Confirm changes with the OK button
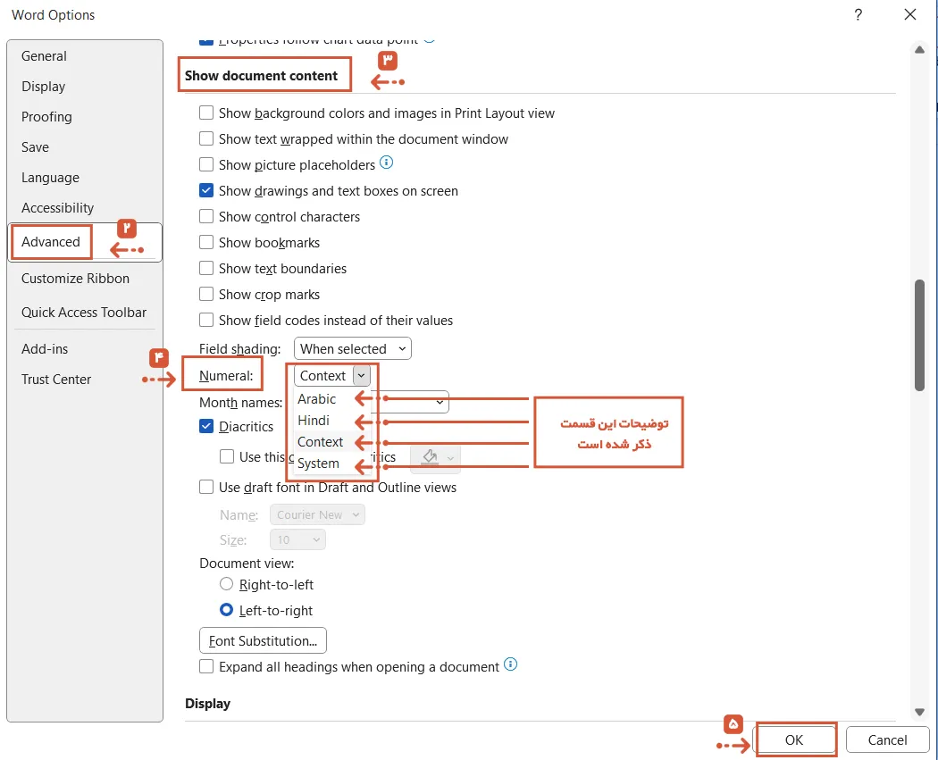938x760 pixels. click(x=794, y=739)
